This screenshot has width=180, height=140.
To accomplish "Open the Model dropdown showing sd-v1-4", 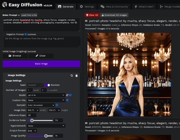I will [x=46, y=95].
